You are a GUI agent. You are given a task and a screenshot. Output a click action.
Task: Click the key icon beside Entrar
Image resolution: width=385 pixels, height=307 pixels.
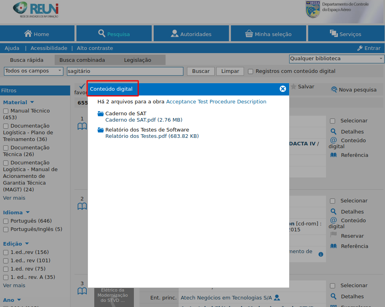click(360, 48)
